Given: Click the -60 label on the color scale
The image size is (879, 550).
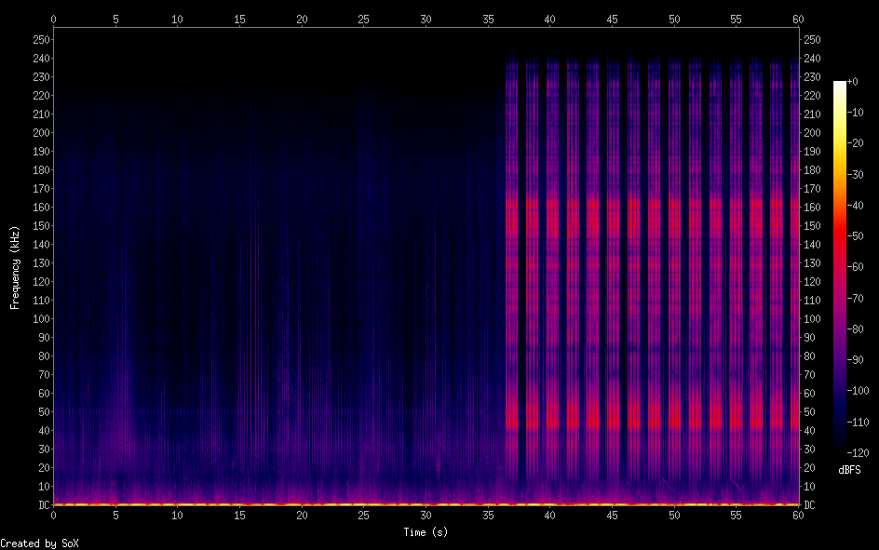Looking at the screenshot, I should (851, 267).
